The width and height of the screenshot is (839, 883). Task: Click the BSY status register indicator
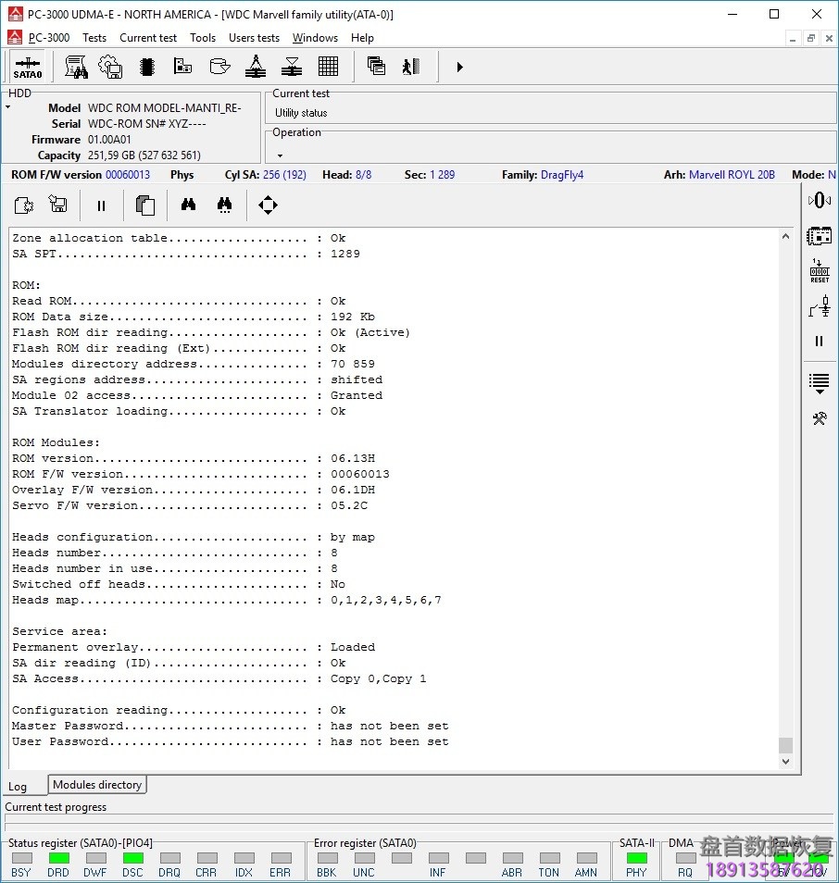pyautogui.click(x=20, y=859)
